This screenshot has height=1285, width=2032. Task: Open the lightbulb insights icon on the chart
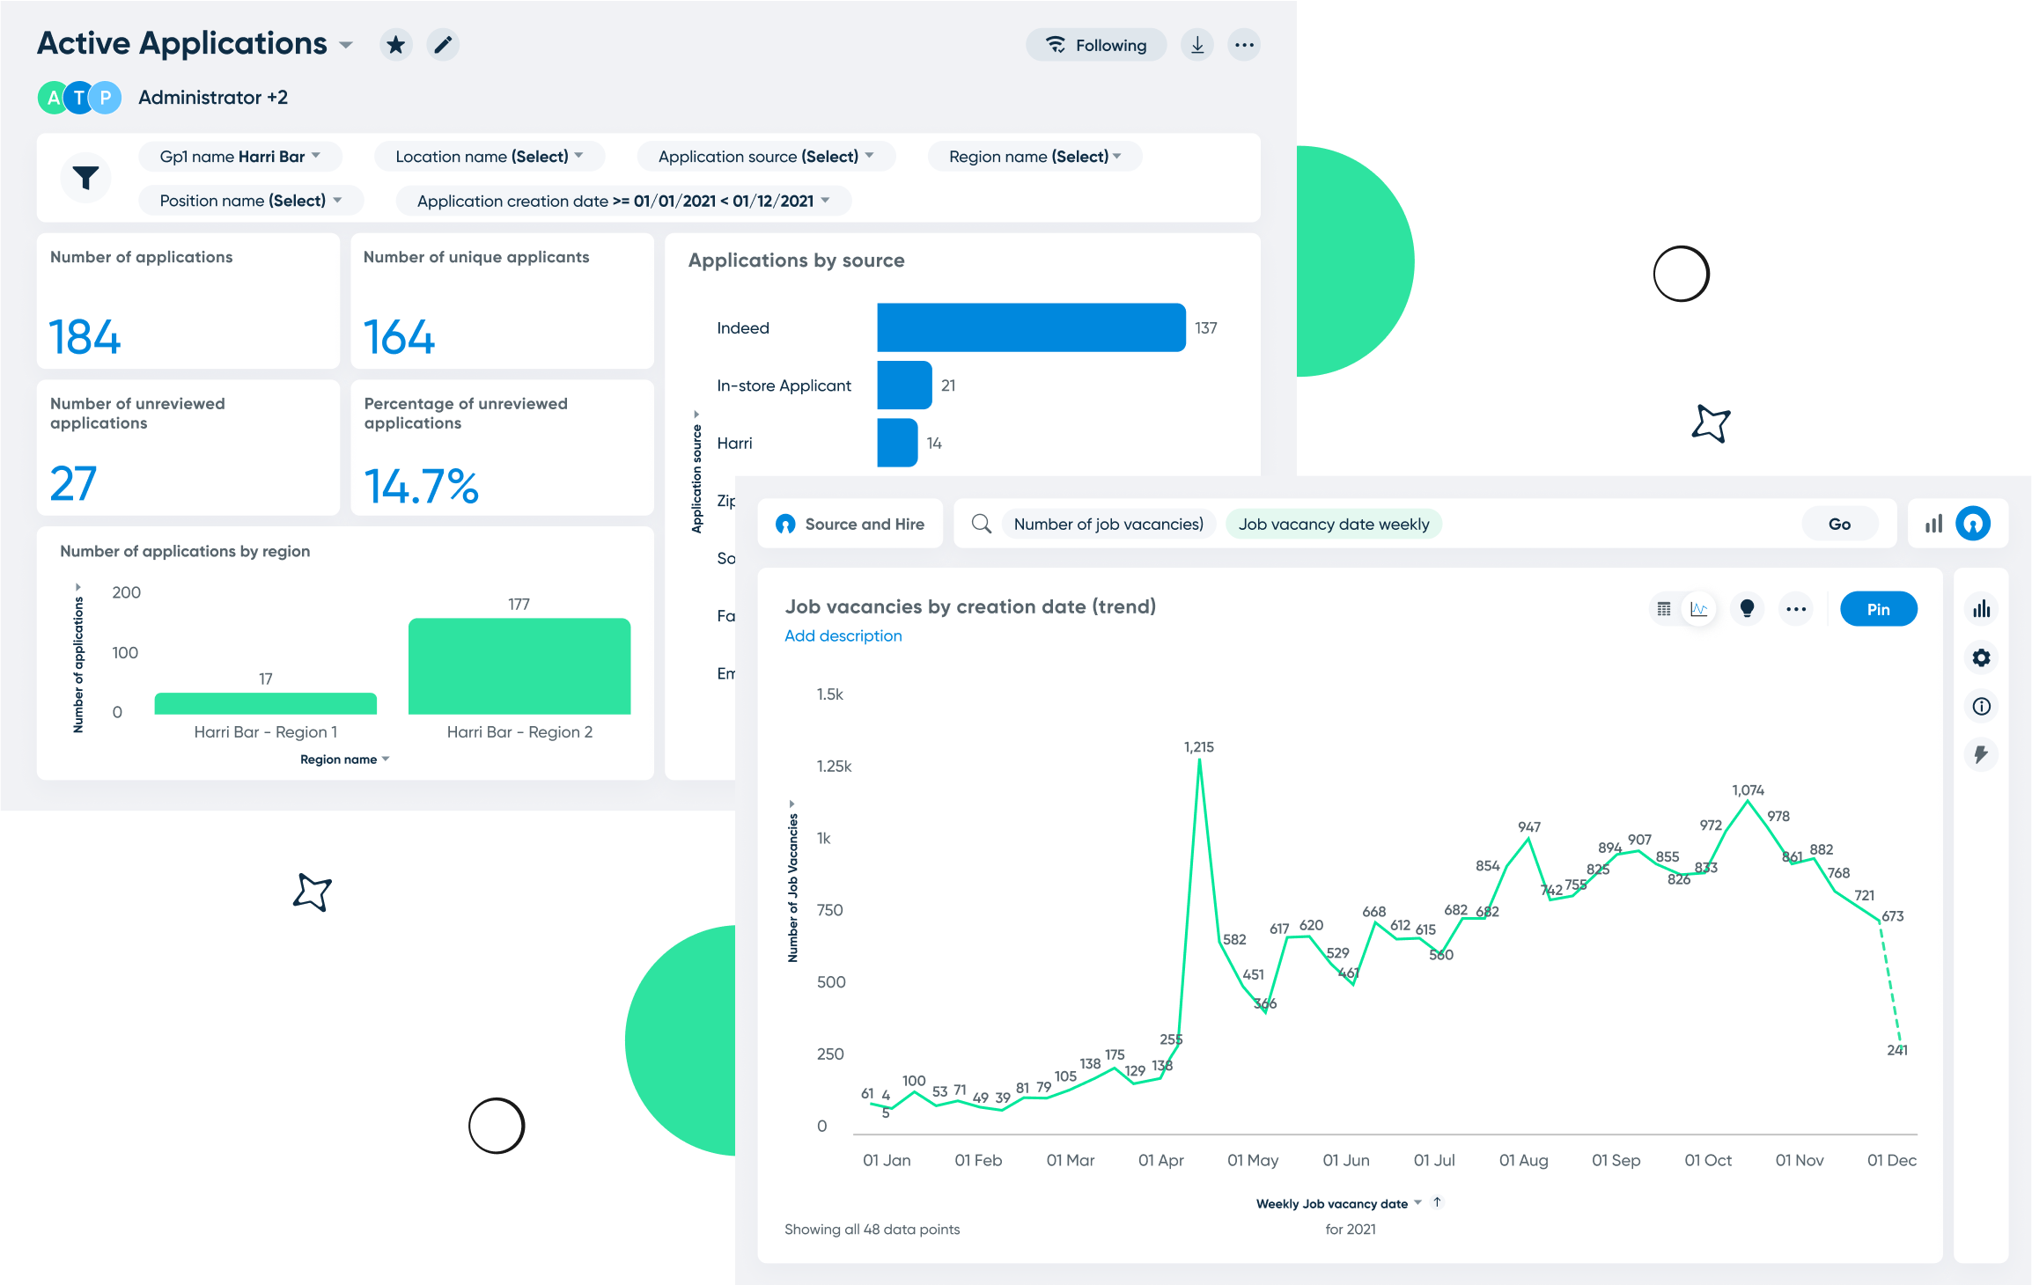click(x=1747, y=608)
